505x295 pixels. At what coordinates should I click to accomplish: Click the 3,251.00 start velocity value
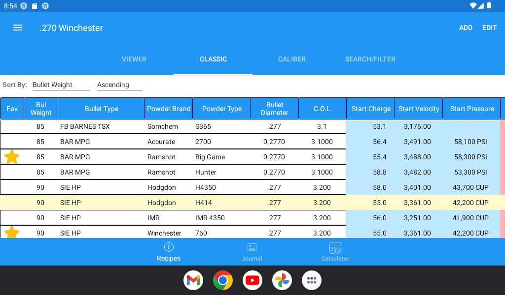click(x=417, y=218)
